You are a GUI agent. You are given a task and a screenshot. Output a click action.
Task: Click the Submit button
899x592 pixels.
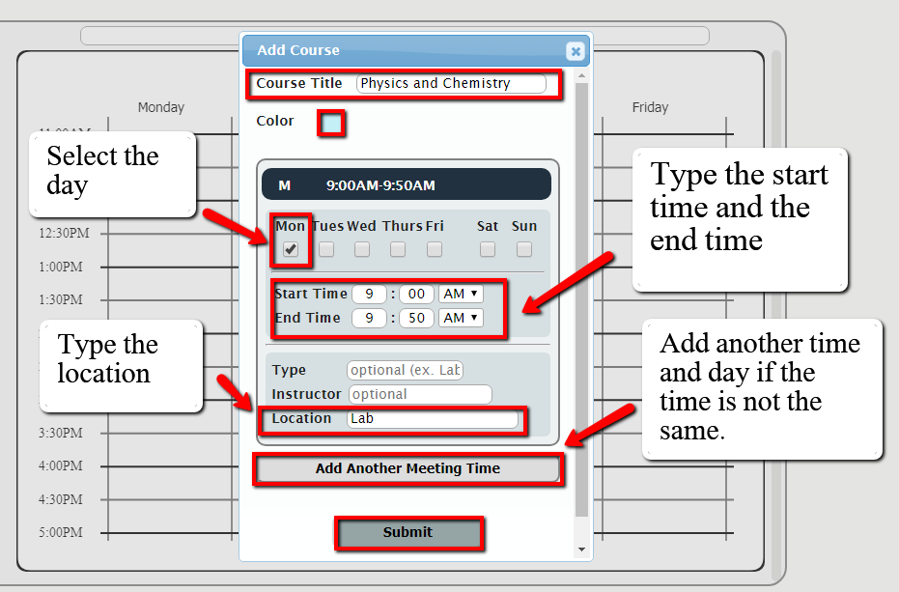click(x=408, y=532)
